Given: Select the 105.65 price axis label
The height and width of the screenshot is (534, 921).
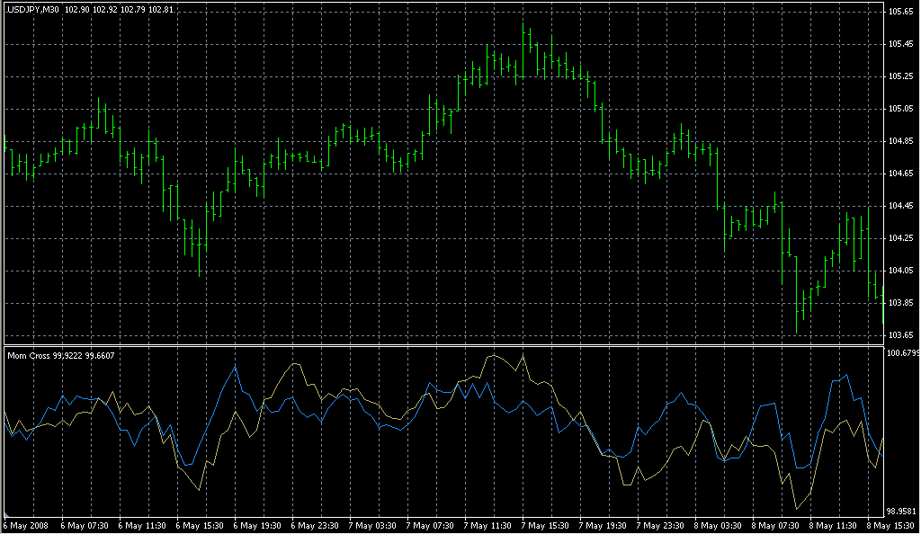Looking at the screenshot, I should 899,12.
